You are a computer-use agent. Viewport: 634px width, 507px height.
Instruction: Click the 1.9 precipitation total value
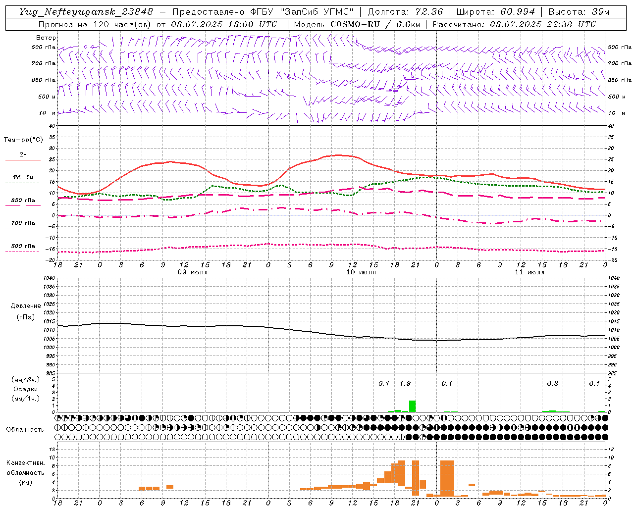point(405,384)
